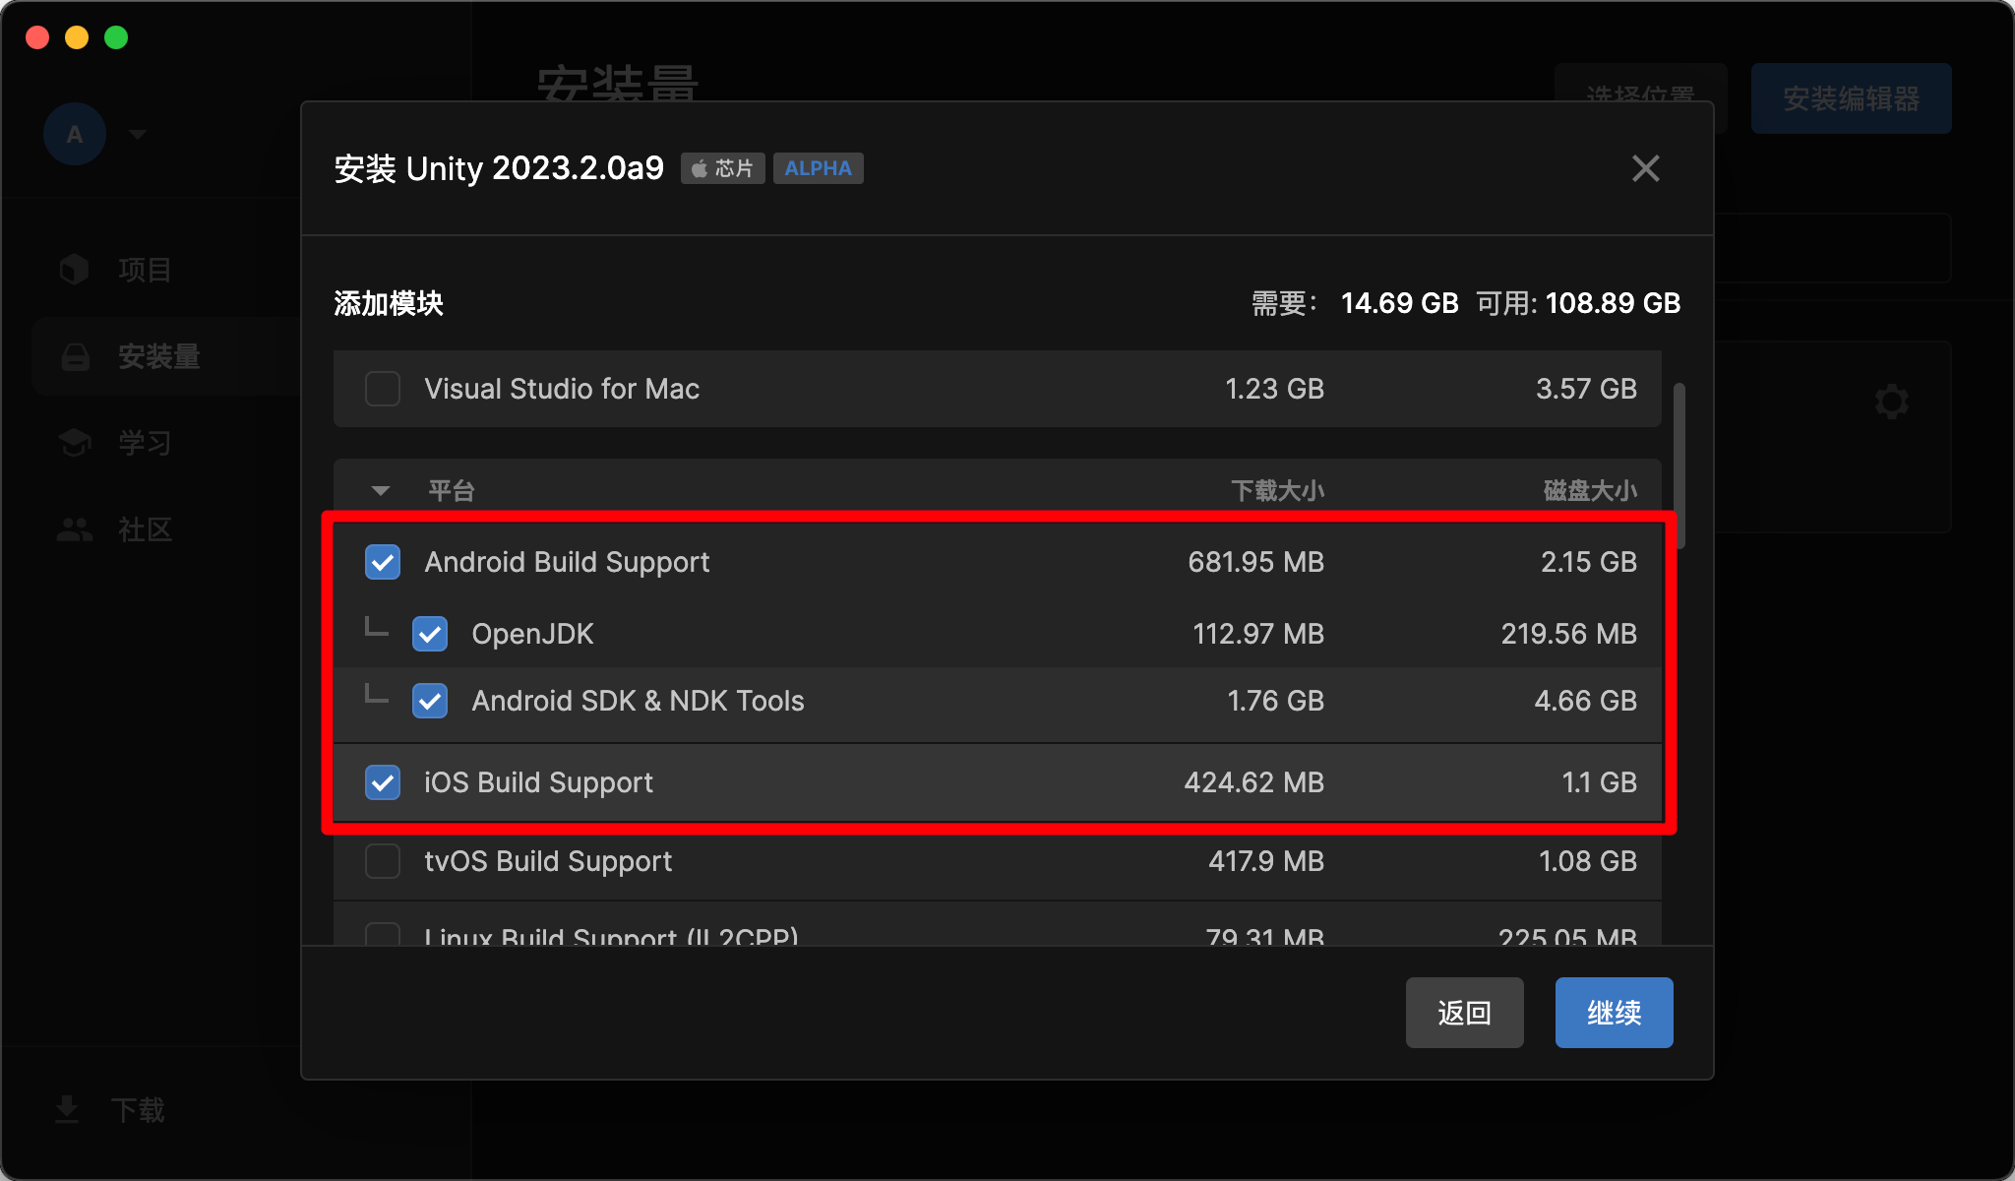Click the 112.97 MB download size
Image resolution: width=2015 pixels, height=1181 pixels.
pos(1258,634)
